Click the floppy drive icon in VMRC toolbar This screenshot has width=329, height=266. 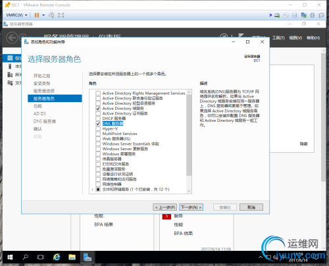pos(295,15)
